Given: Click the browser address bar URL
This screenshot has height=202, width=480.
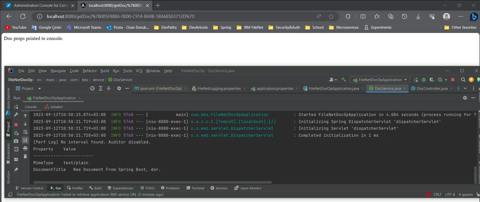Looking at the screenshot, I should 121,16.
